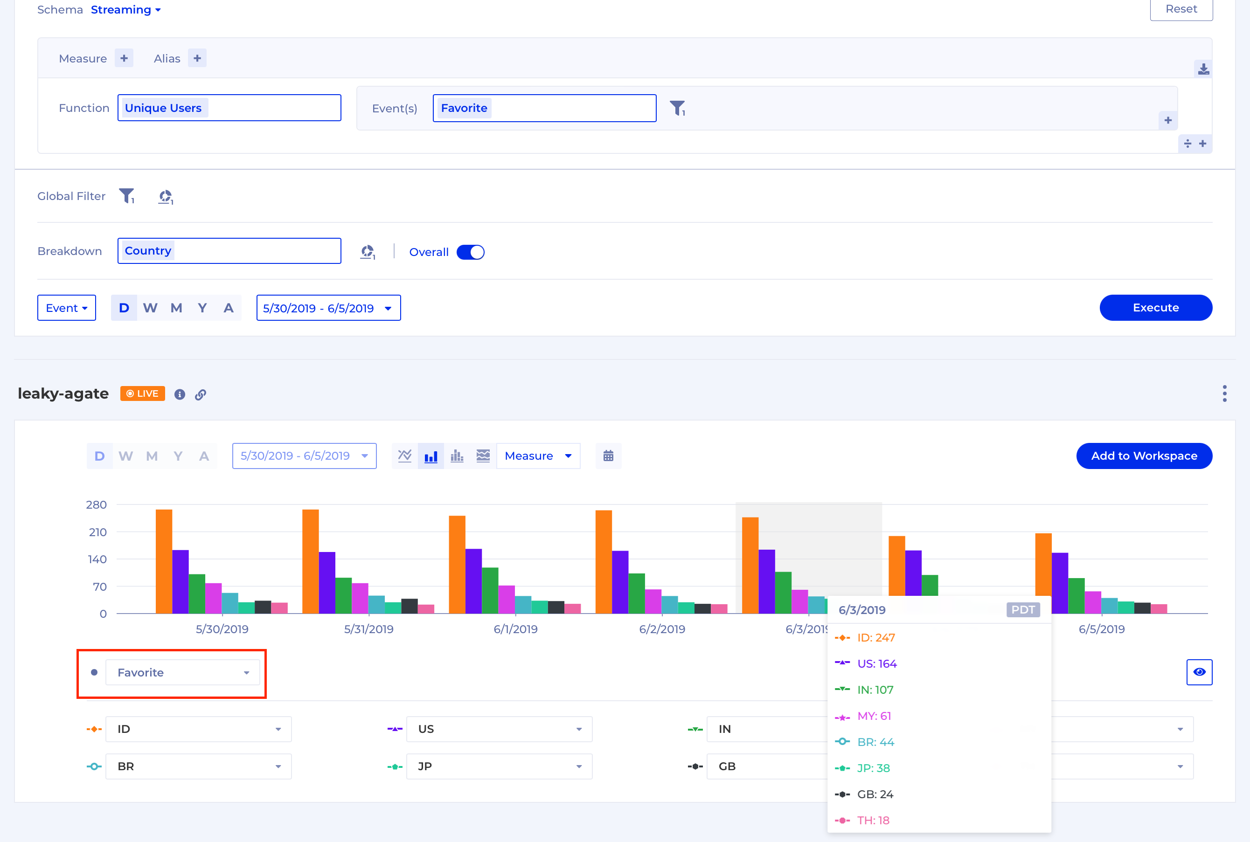Screen dimensions: 1250x842
Task: Toggle the Overall switch off
Action: 471,252
